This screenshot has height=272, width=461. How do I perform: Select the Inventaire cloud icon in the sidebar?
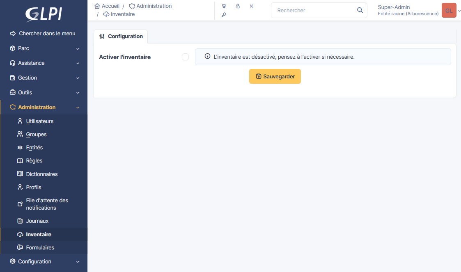(20, 234)
